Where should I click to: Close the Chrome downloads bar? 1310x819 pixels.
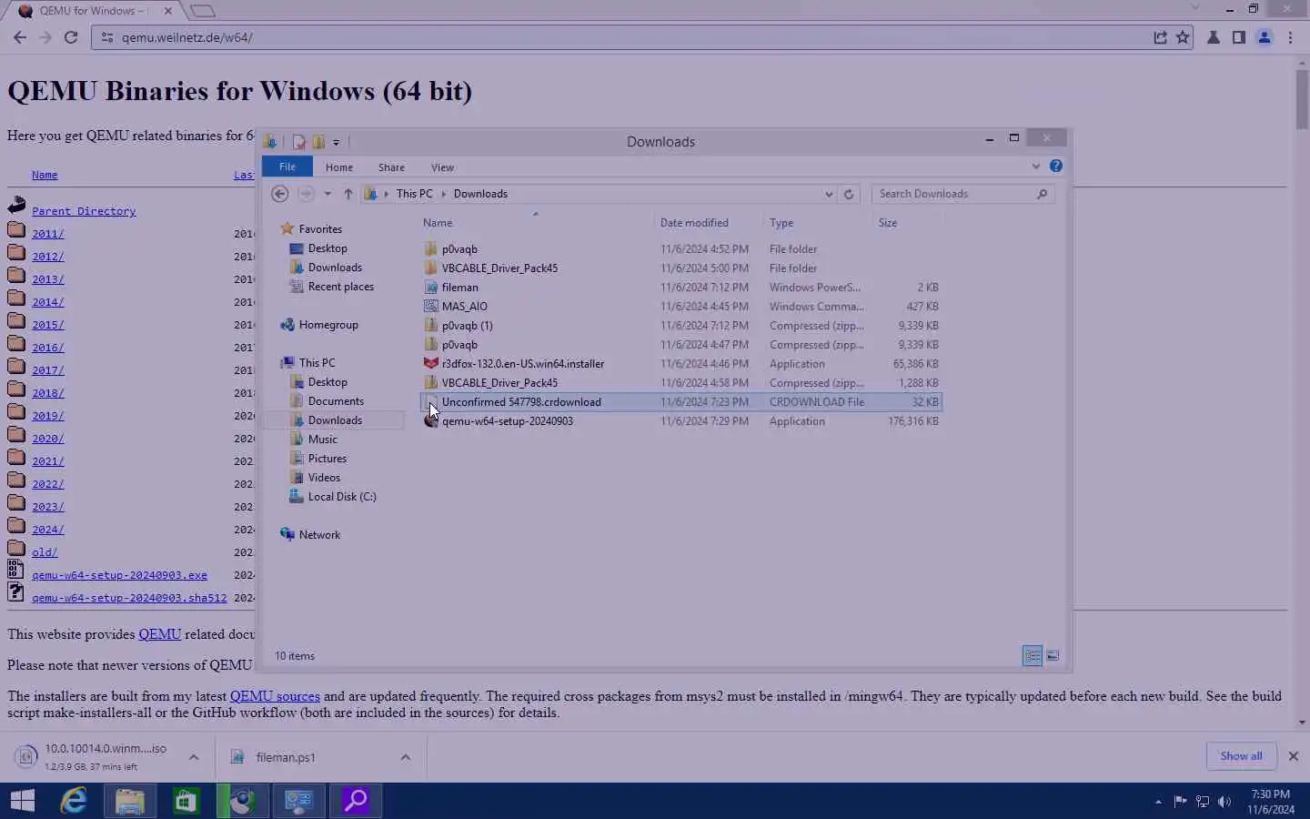click(x=1293, y=756)
